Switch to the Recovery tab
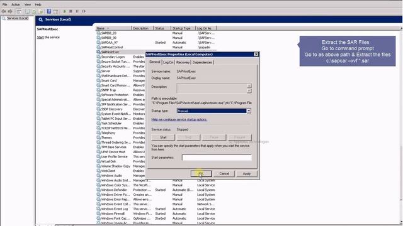This screenshot has height=226, width=403. (x=183, y=62)
